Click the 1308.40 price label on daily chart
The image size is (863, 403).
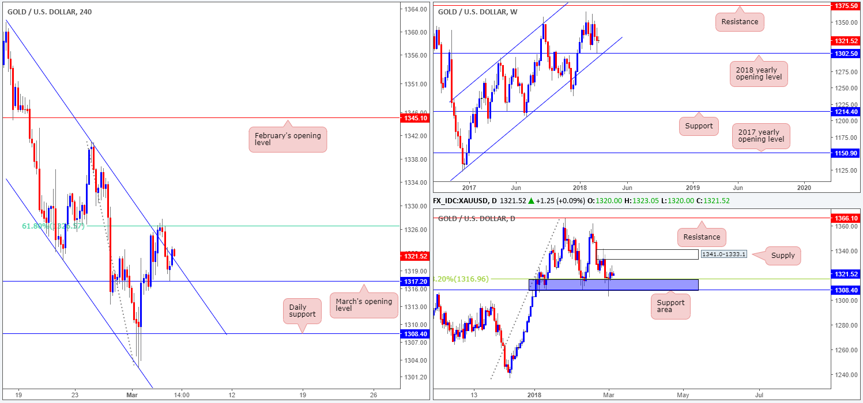845,290
